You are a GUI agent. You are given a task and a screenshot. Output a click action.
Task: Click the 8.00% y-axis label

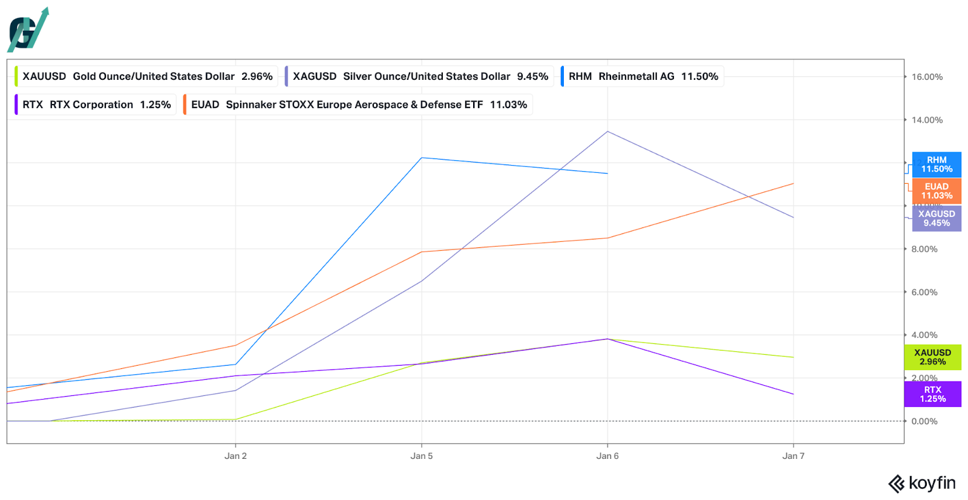pyautogui.click(x=924, y=249)
